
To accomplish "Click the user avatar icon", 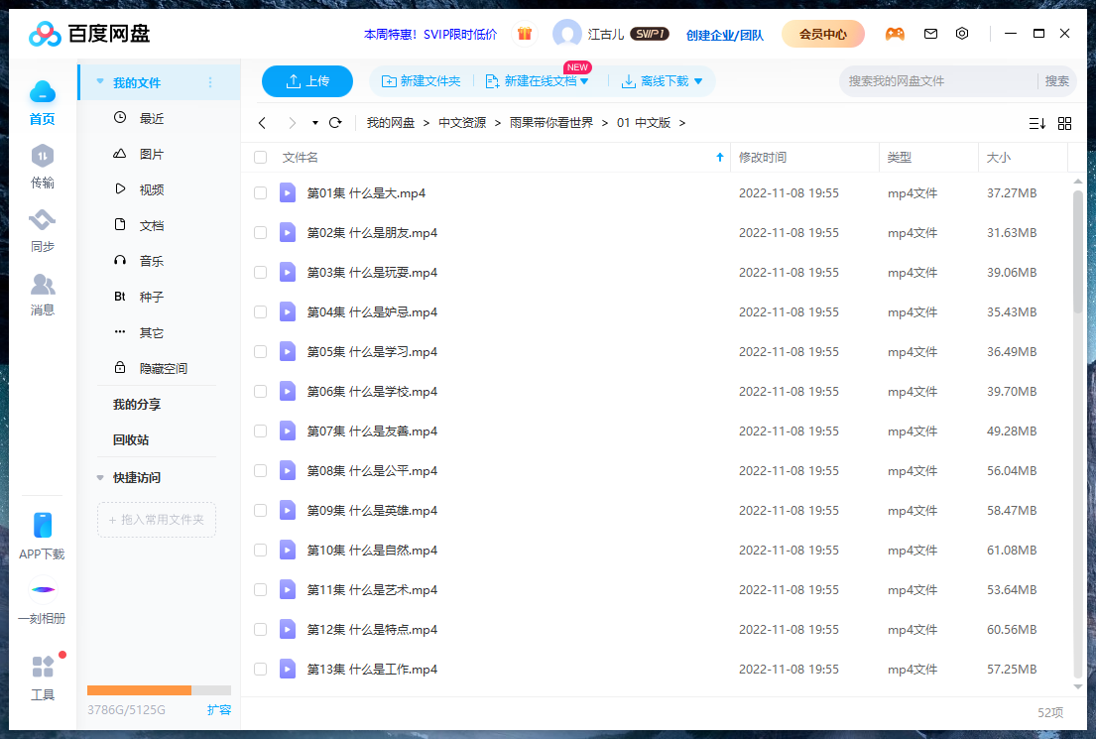I will [x=567, y=34].
